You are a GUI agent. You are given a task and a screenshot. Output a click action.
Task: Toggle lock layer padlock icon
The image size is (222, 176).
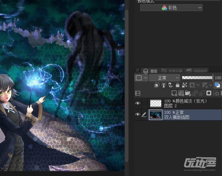pos(177,85)
